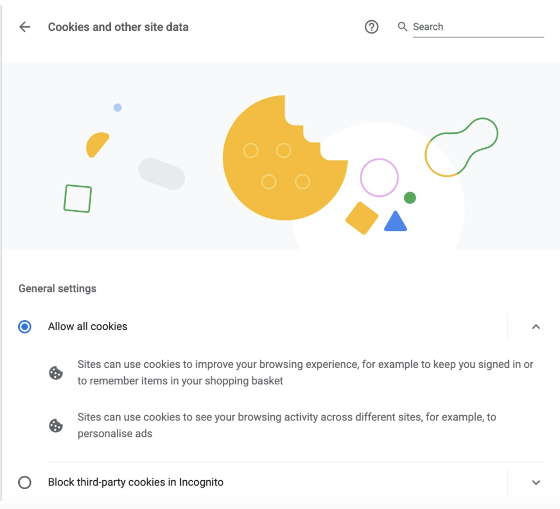Select the Allow all cookies radio button

click(x=25, y=327)
